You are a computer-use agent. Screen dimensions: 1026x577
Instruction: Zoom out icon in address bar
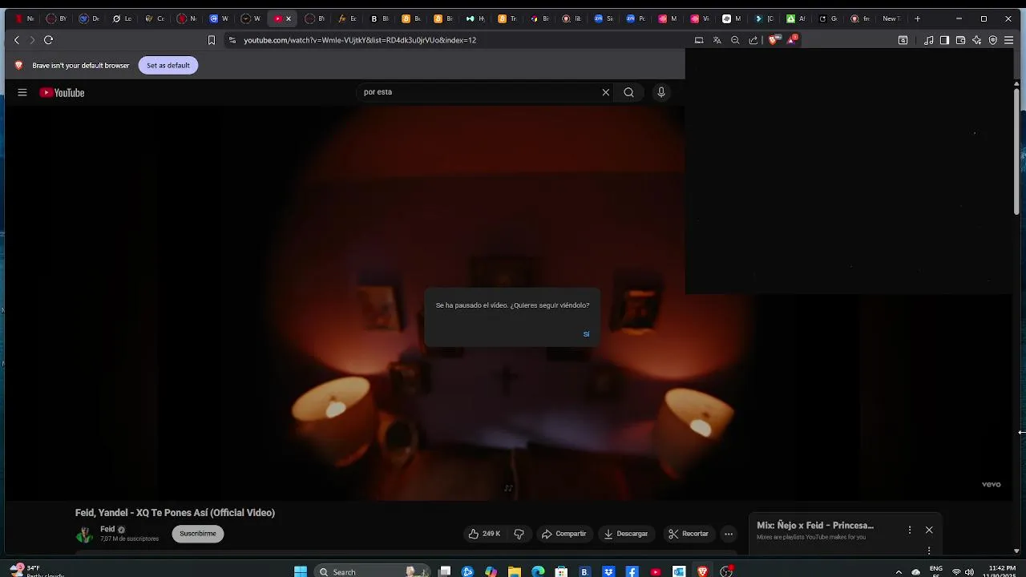click(x=735, y=40)
